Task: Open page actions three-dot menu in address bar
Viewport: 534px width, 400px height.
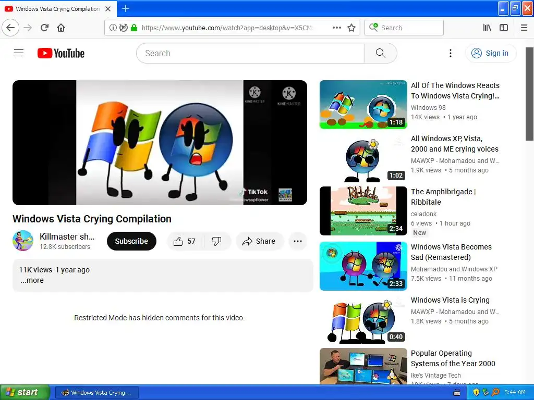Action: [337, 28]
